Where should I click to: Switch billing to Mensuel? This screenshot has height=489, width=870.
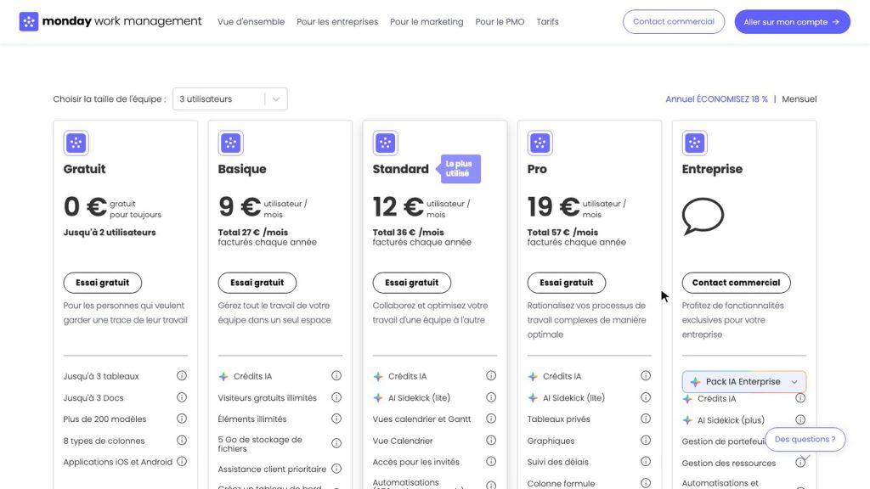pyautogui.click(x=799, y=99)
